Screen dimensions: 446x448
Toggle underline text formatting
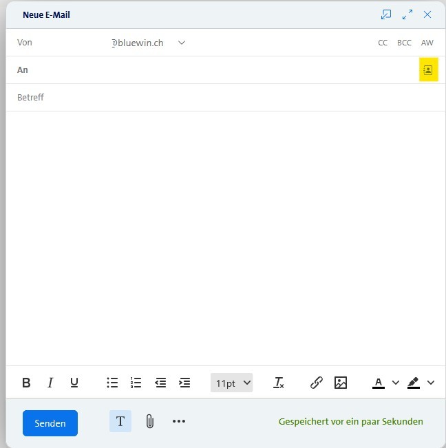(x=74, y=383)
